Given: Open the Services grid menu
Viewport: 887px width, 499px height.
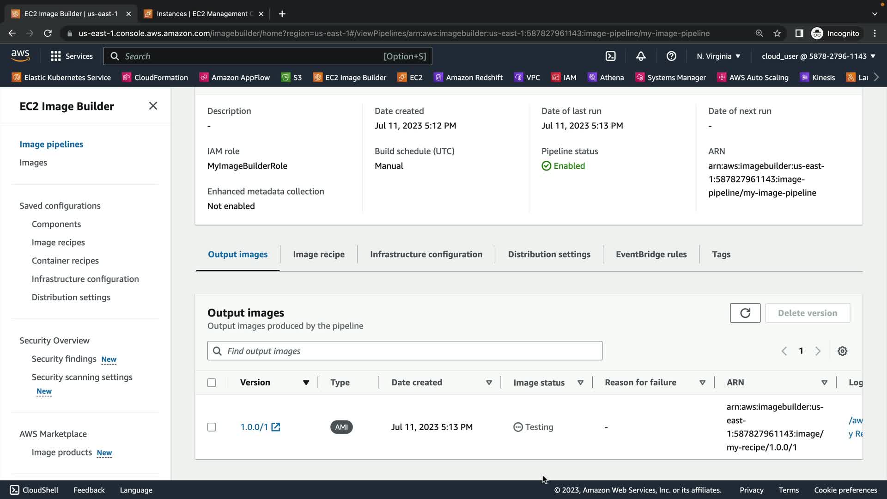Looking at the screenshot, I should (56, 56).
